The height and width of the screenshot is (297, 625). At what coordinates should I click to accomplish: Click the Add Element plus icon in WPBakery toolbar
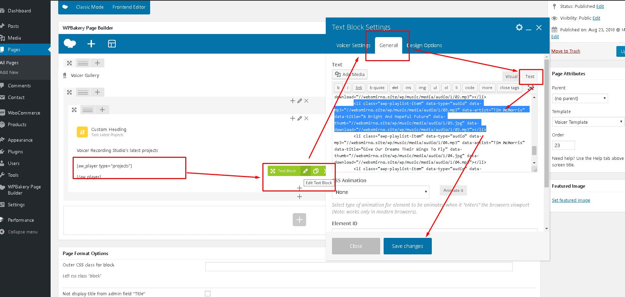coord(91,44)
